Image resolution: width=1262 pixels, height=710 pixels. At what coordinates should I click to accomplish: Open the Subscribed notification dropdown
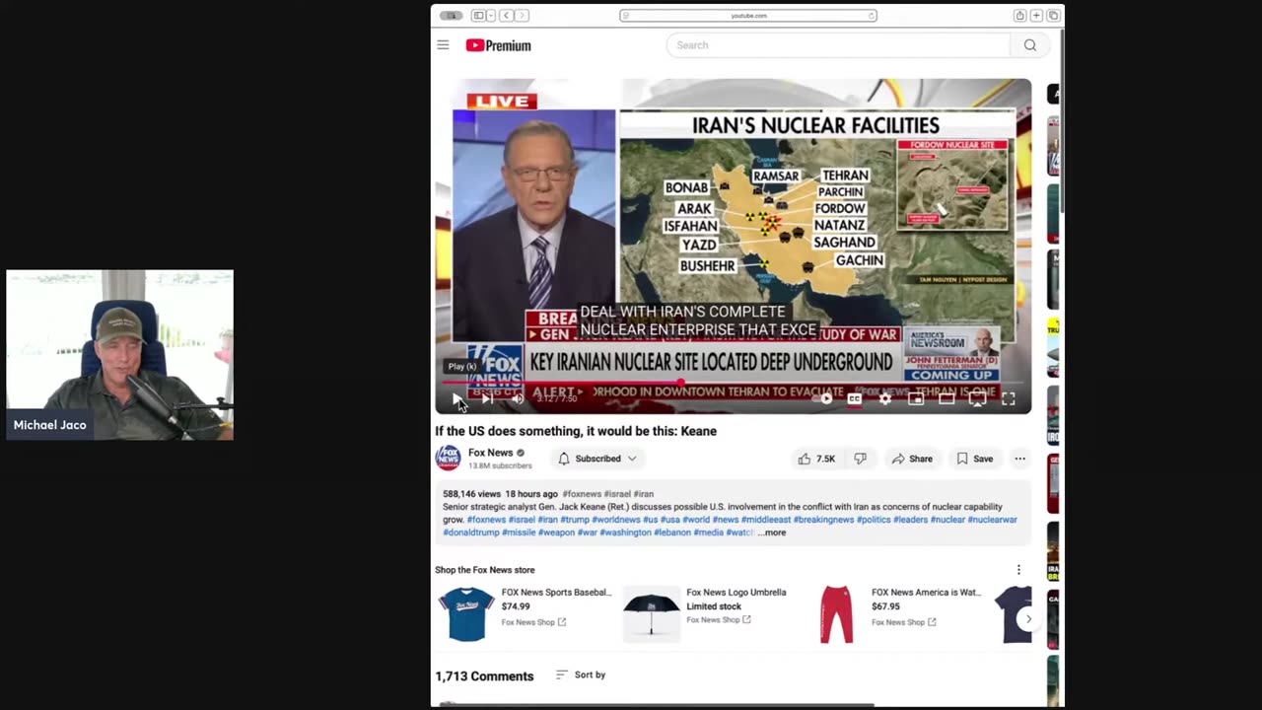(x=597, y=459)
